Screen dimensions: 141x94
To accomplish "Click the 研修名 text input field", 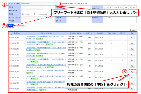I will click(33, 7).
